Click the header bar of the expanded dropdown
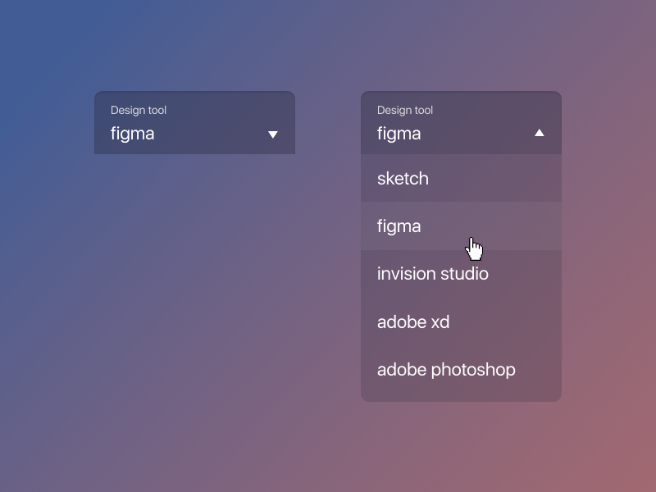Image resolution: width=656 pixels, height=492 pixels. (476, 121)
